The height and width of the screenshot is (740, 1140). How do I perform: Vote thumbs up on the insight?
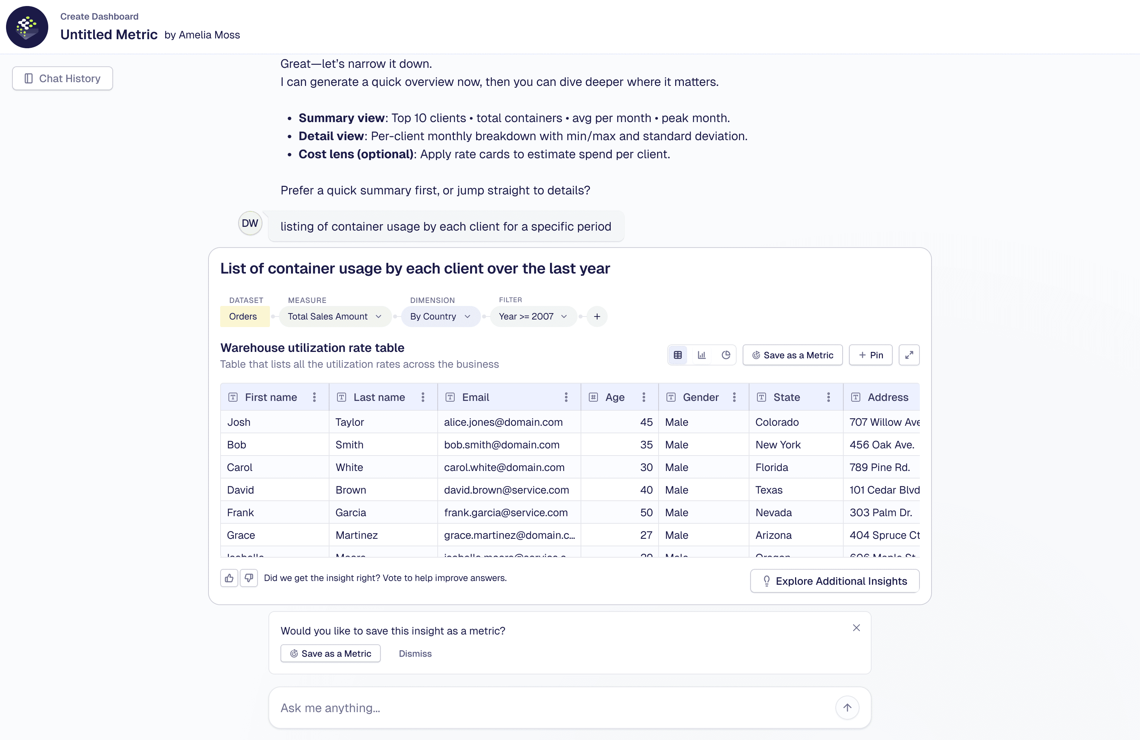229,578
